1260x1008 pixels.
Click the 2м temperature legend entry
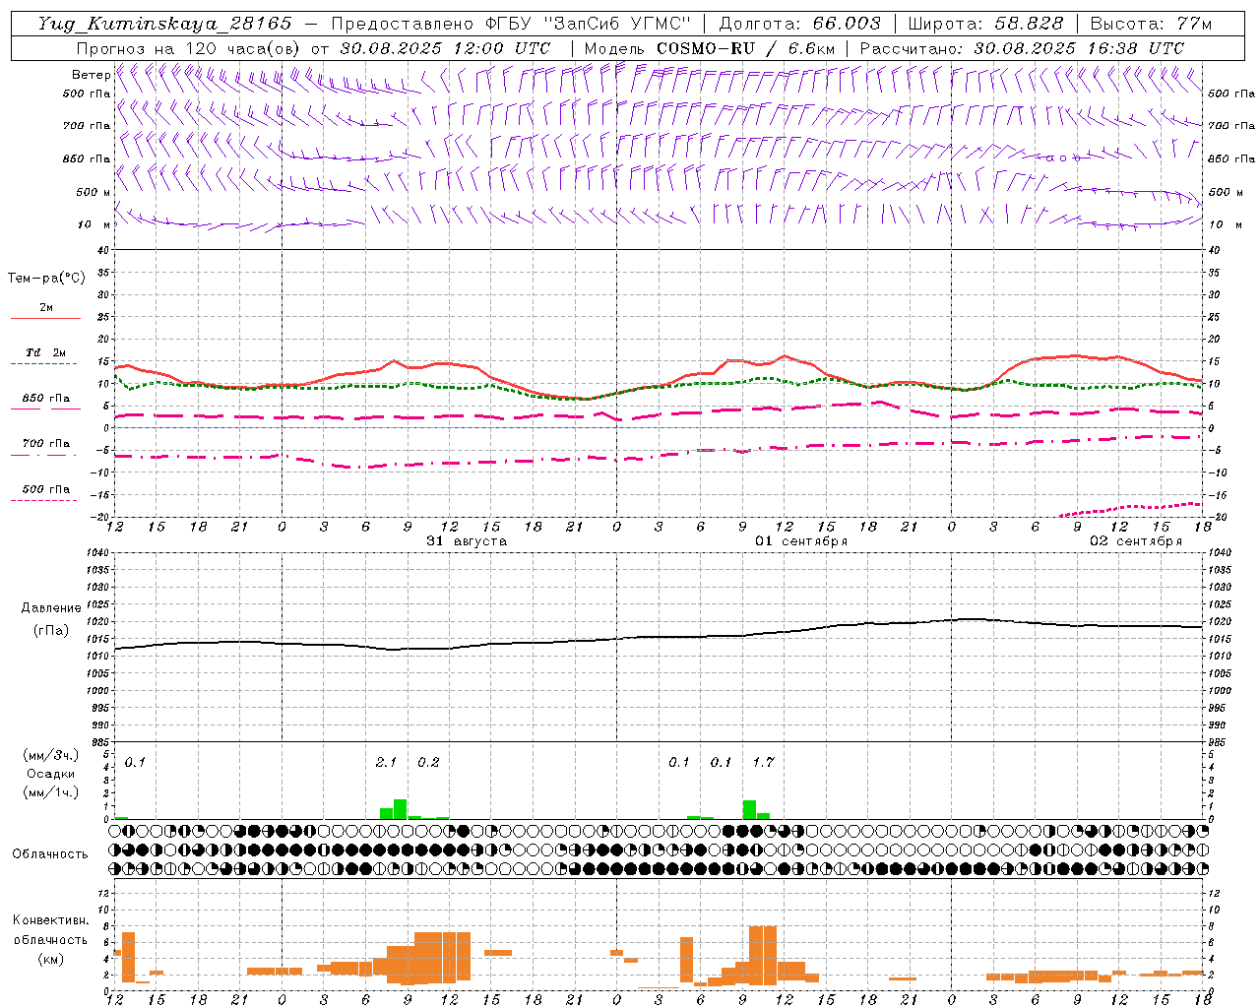(x=46, y=307)
